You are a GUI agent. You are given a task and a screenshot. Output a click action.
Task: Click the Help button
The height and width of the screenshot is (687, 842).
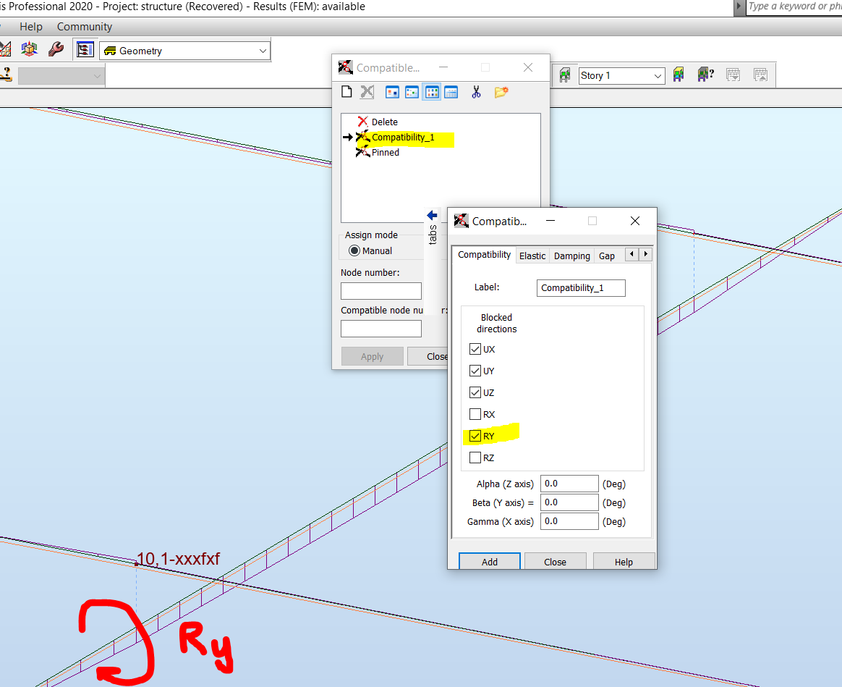click(x=624, y=561)
